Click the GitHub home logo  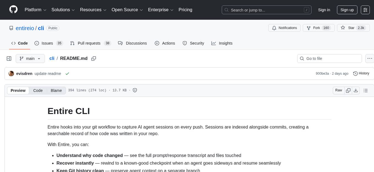pos(13,10)
